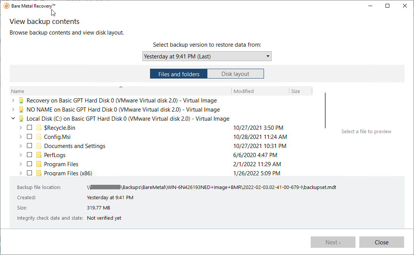414x255 pixels.
Task: Click the file list vertical scrollbar
Action: tap(325, 110)
